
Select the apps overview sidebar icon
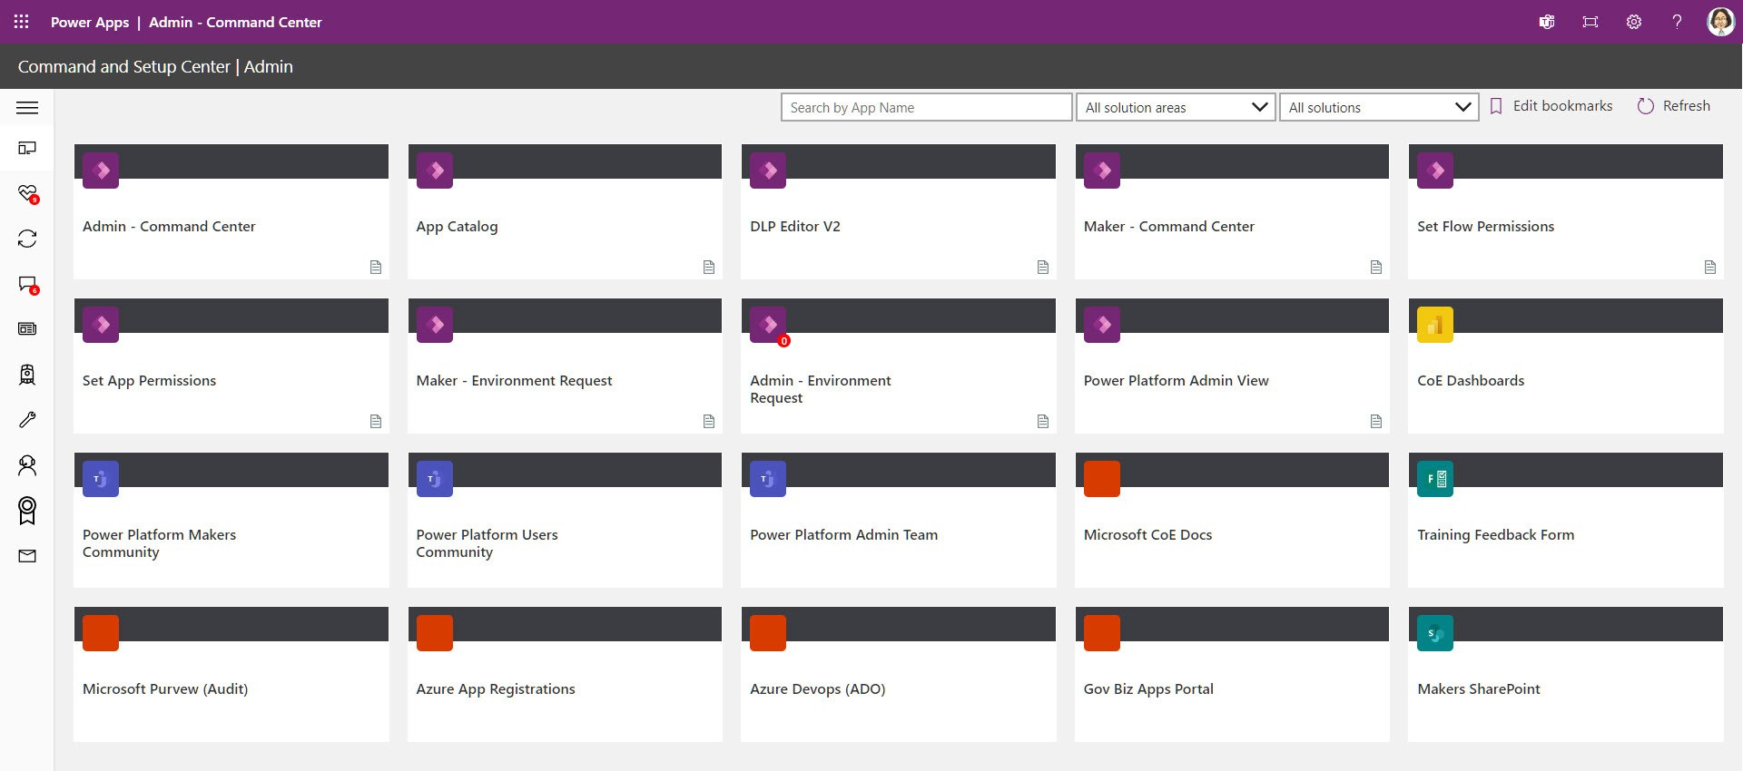coord(27,148)
